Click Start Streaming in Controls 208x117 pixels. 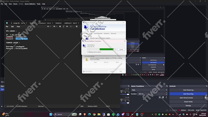[188, 90]
